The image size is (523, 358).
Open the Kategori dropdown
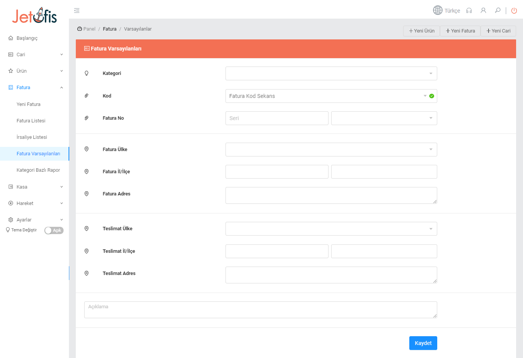(331, 73)
